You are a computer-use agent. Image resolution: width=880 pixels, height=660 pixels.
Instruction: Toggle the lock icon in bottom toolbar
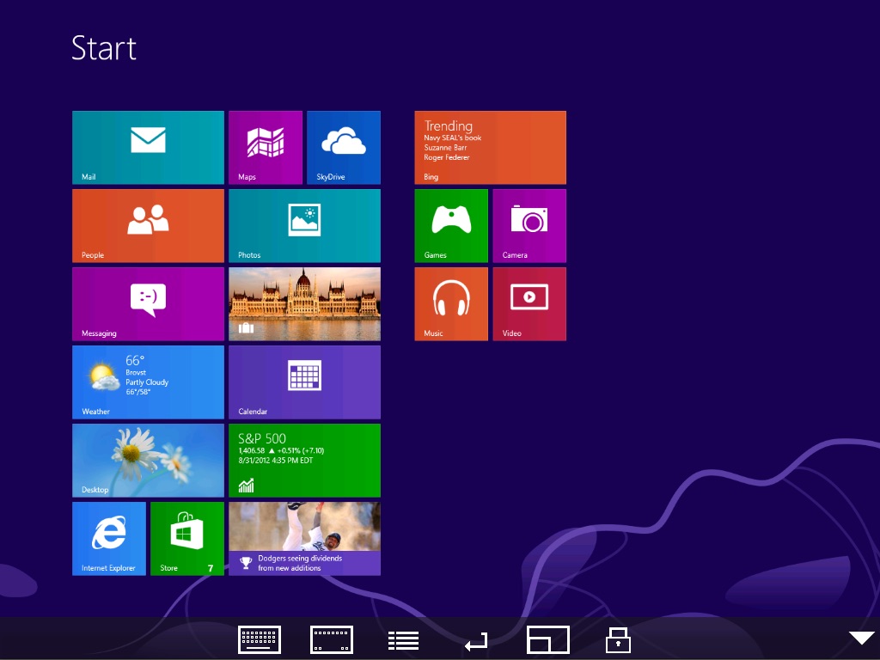(x=618, y=639)
